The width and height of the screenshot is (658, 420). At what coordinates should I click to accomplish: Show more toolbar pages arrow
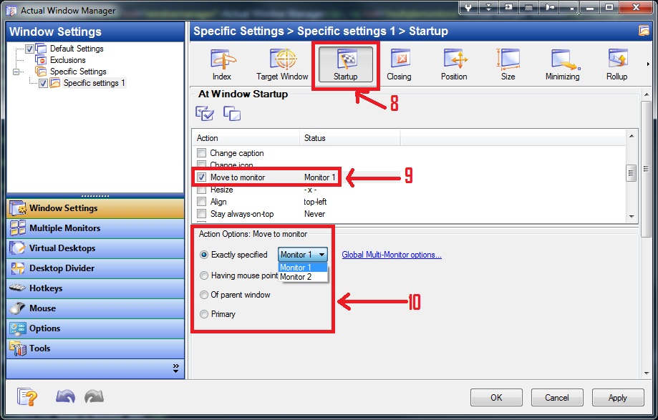pos(648,64)
